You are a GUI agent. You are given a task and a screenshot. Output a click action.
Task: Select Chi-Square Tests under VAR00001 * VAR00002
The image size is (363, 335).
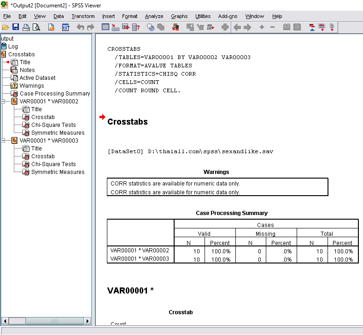(x=53, y=125)
